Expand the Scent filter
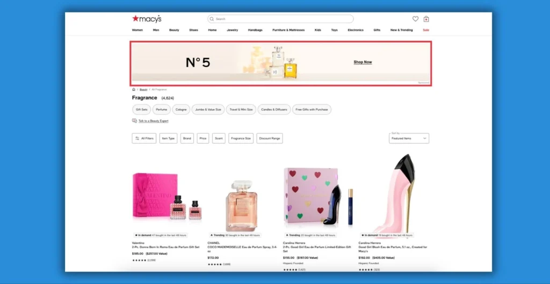The height and width of the screenshot is (284, 550). (x=219, y=138)
